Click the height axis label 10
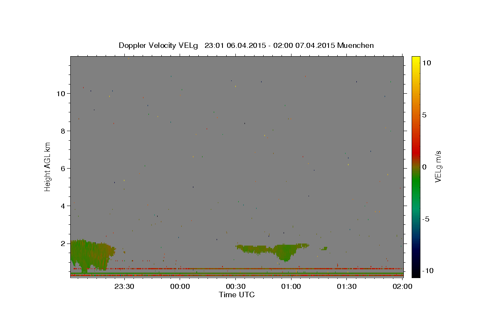The width and height of the screenshot is (499, 333). [61, 94]
